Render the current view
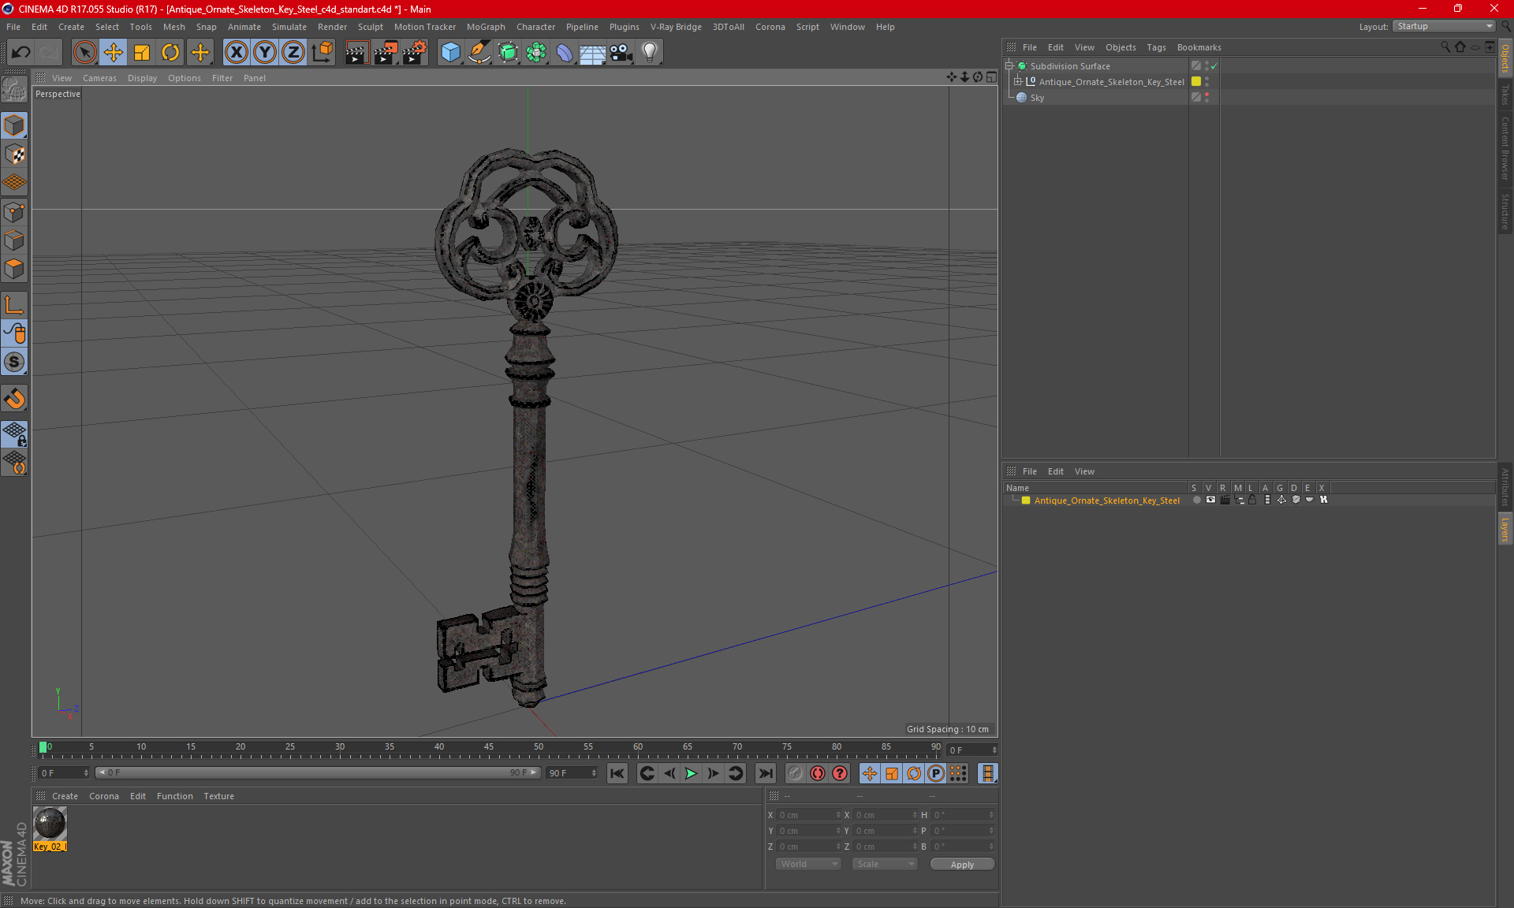Viewport: 1514px width, 908px height. click(356, 52)
